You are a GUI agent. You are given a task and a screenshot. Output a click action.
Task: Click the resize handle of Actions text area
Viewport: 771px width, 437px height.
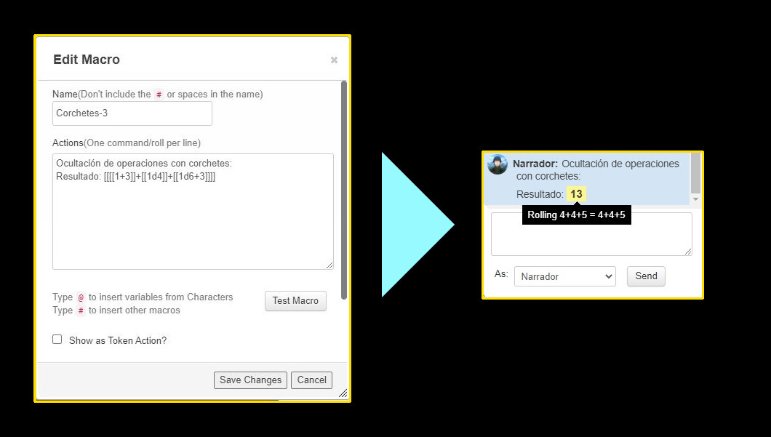(329, 265)
